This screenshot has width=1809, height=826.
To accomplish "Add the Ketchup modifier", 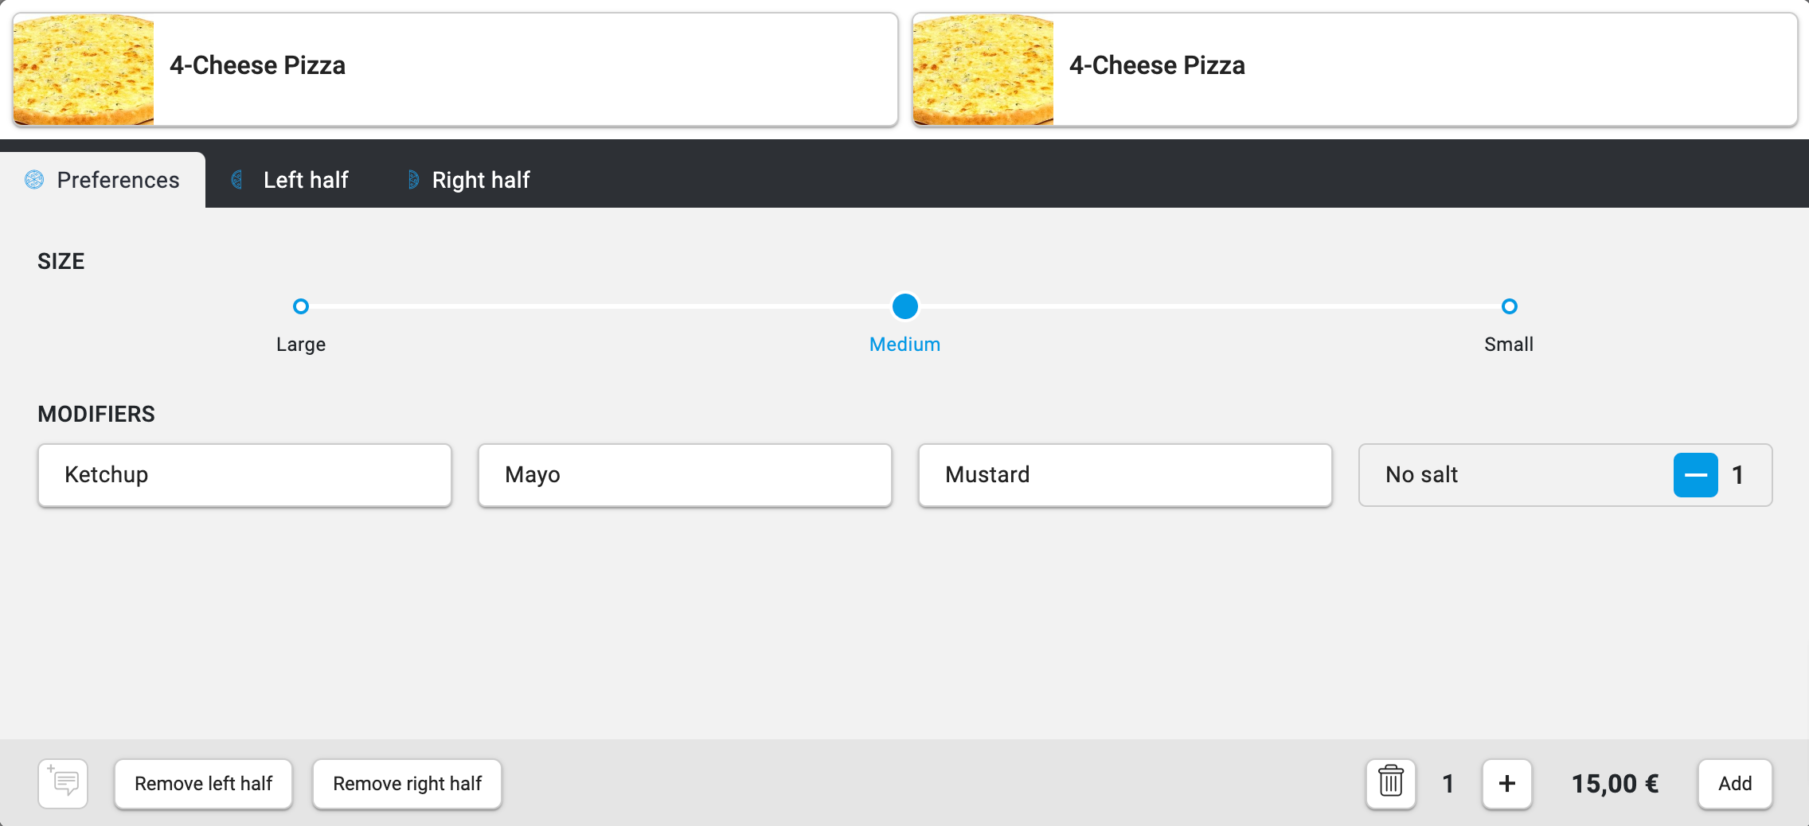I will [x=244, y=475].
